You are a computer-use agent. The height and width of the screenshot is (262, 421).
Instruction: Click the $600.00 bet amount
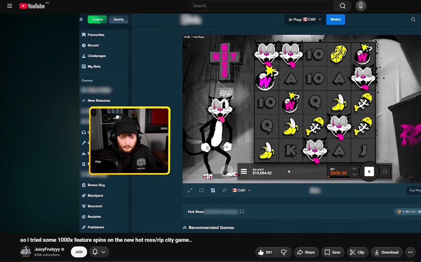(338, 173)
